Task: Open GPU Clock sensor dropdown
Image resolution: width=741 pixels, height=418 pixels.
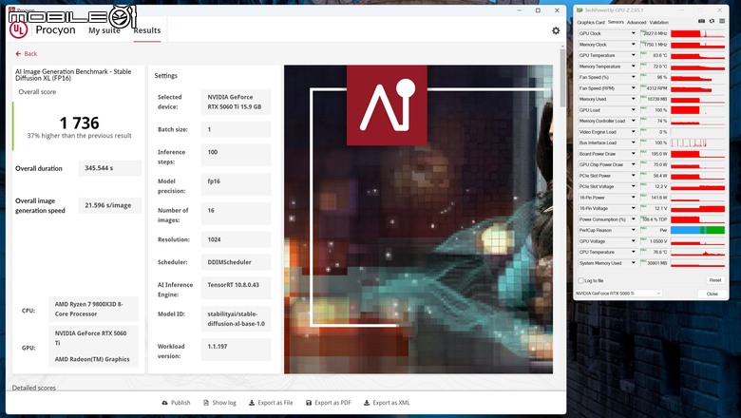Action: [x=634, y=33]
